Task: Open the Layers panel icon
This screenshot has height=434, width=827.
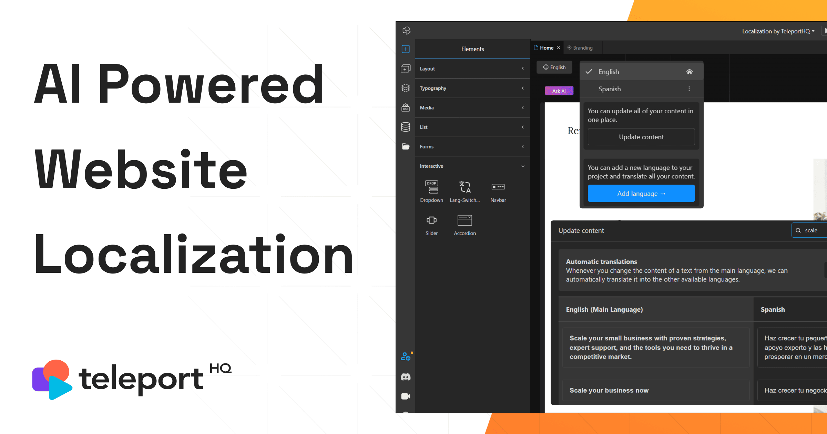Action: (406, 88)
